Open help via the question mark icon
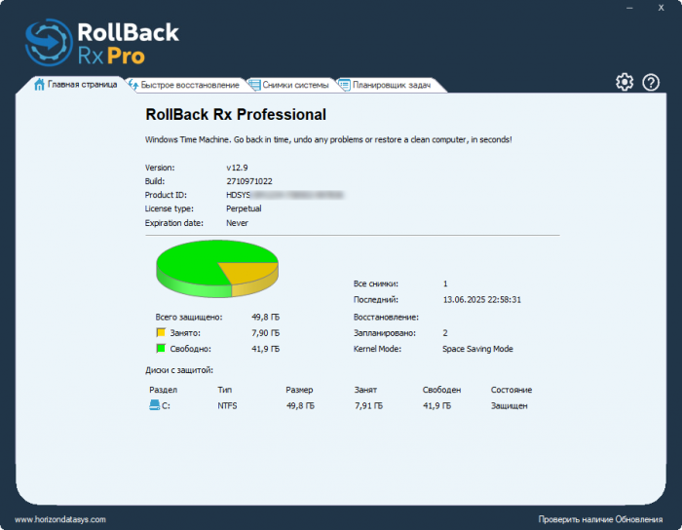 click(651, 82)
